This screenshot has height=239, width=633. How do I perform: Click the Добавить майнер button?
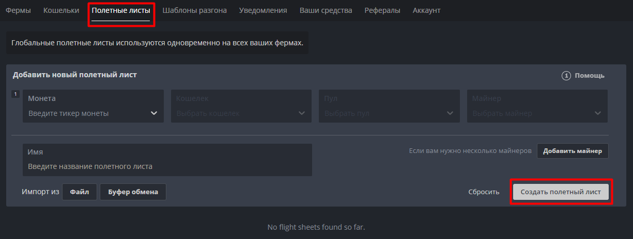(573, 151)
